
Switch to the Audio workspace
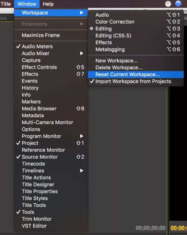tap(136, 15)
